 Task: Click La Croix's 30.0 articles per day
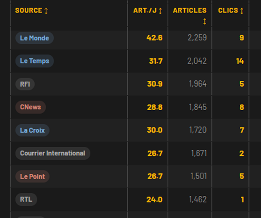pos(155,130)
